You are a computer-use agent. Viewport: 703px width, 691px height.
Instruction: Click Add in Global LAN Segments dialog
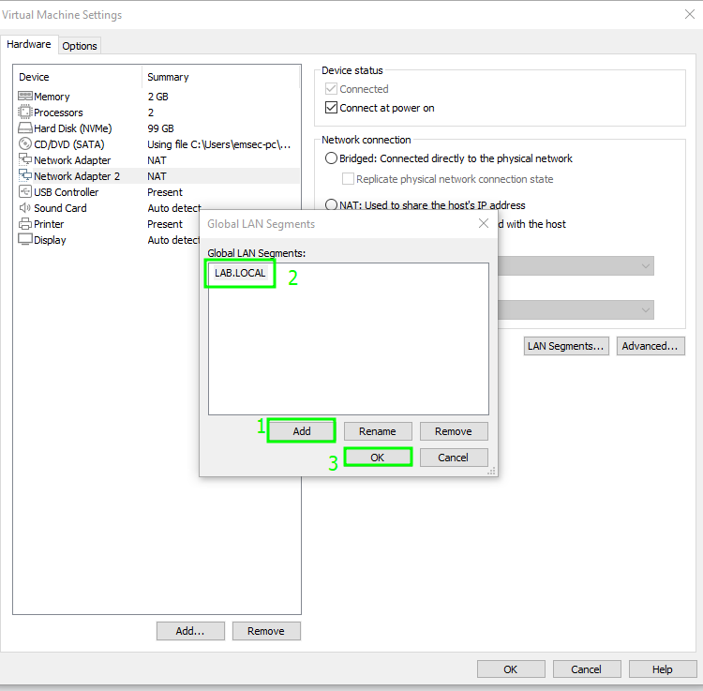pyautogui.click(x=302, y=431)
